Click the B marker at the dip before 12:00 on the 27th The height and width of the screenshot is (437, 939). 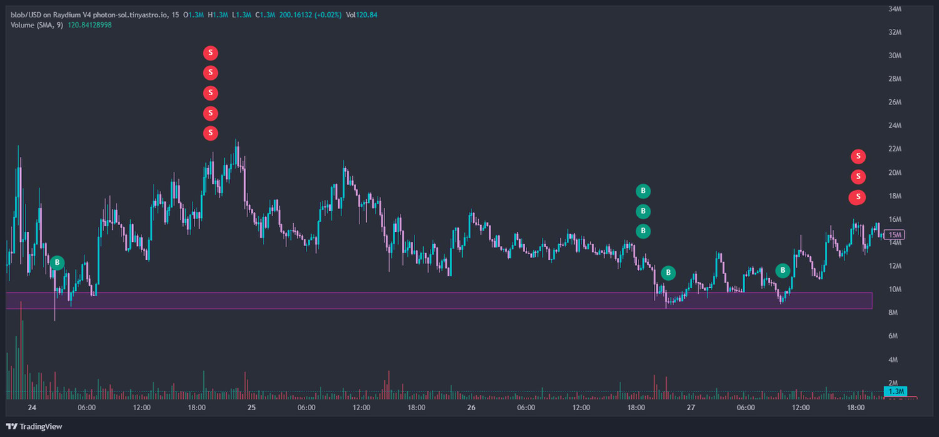click(783, 271)
